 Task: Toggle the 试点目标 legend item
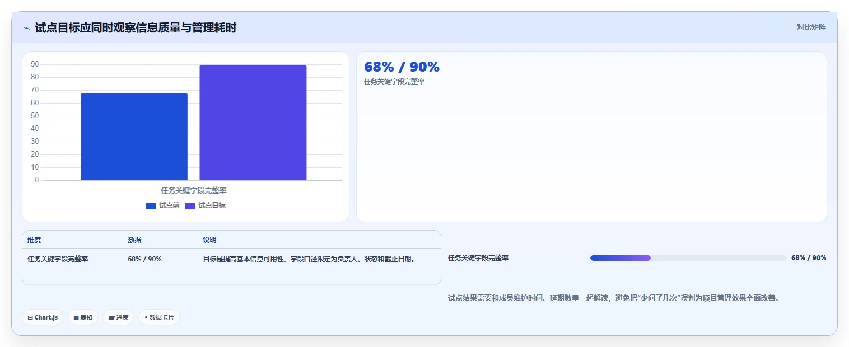206,205
